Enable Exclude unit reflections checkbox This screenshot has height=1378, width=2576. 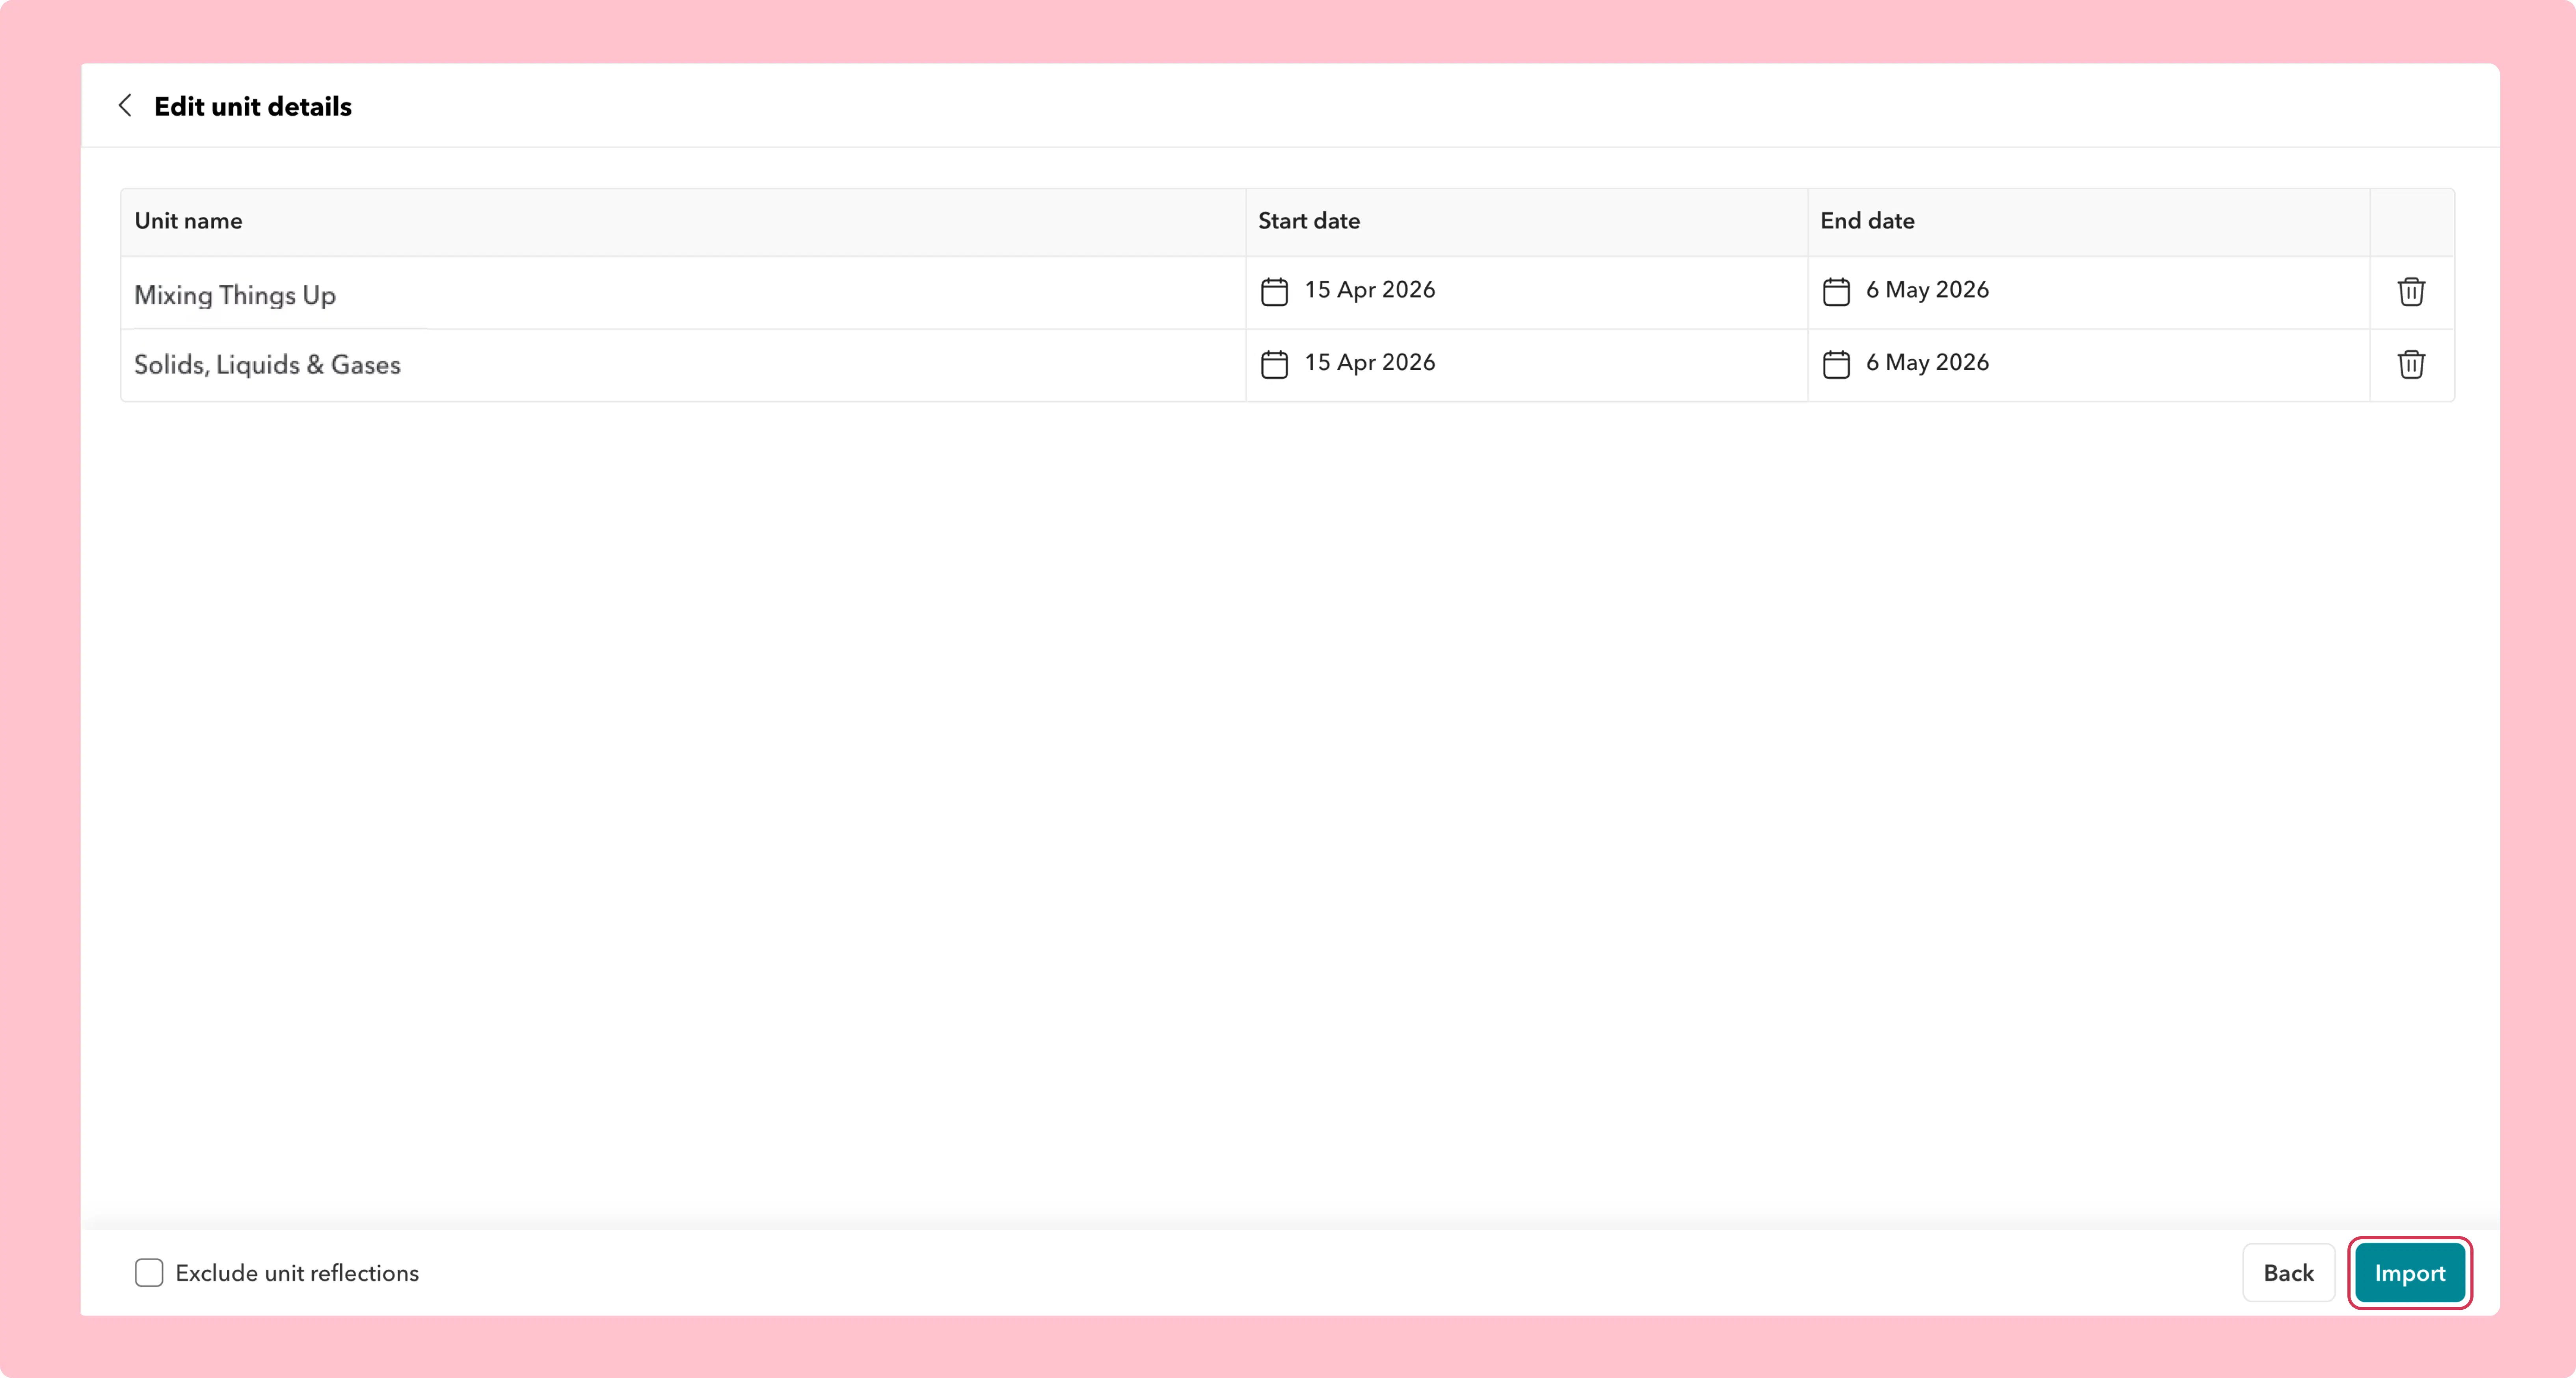click(149, 1273)
